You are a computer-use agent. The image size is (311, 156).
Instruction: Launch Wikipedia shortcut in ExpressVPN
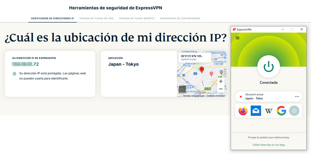point(269,111)
